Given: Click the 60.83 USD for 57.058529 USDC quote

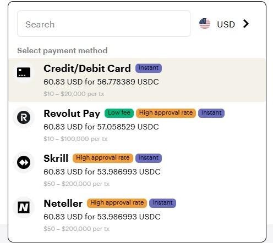Looking at the screenshot, I should 101,127.
